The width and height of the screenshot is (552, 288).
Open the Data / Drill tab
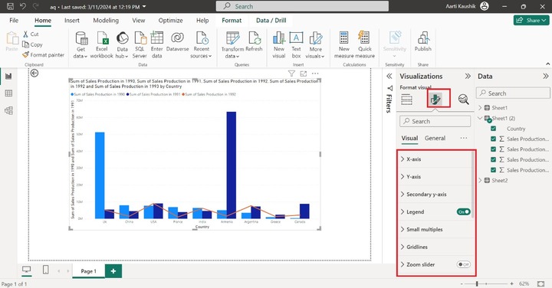tap(271, 21)
